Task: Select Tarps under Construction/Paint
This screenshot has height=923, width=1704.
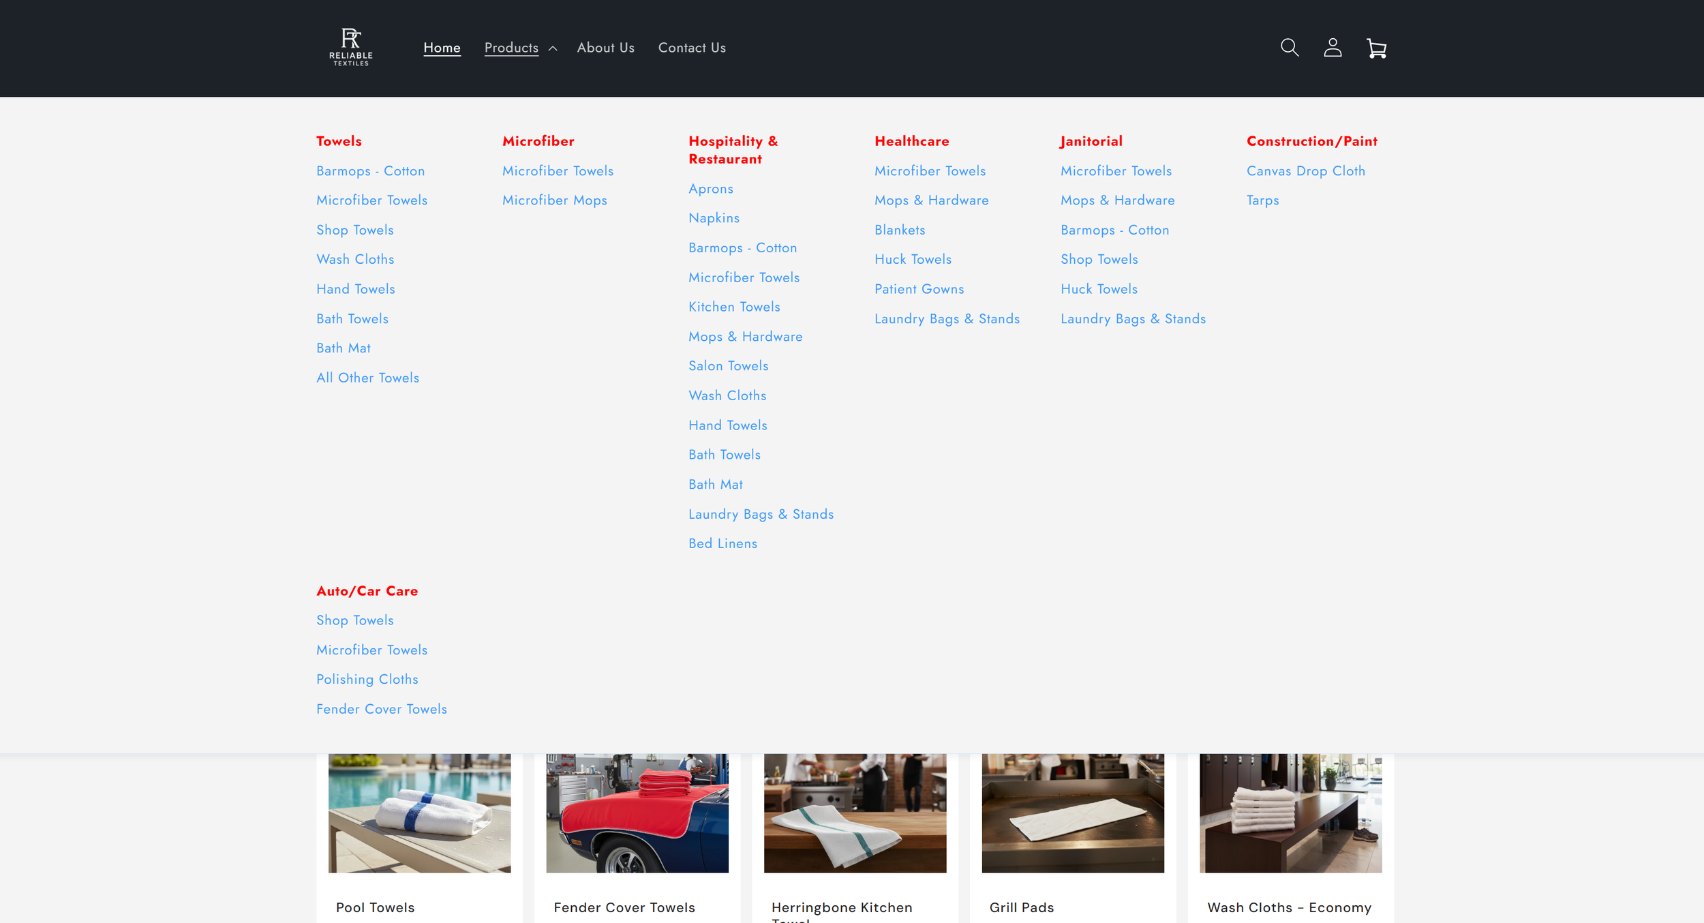Action: coord(1262,200)
